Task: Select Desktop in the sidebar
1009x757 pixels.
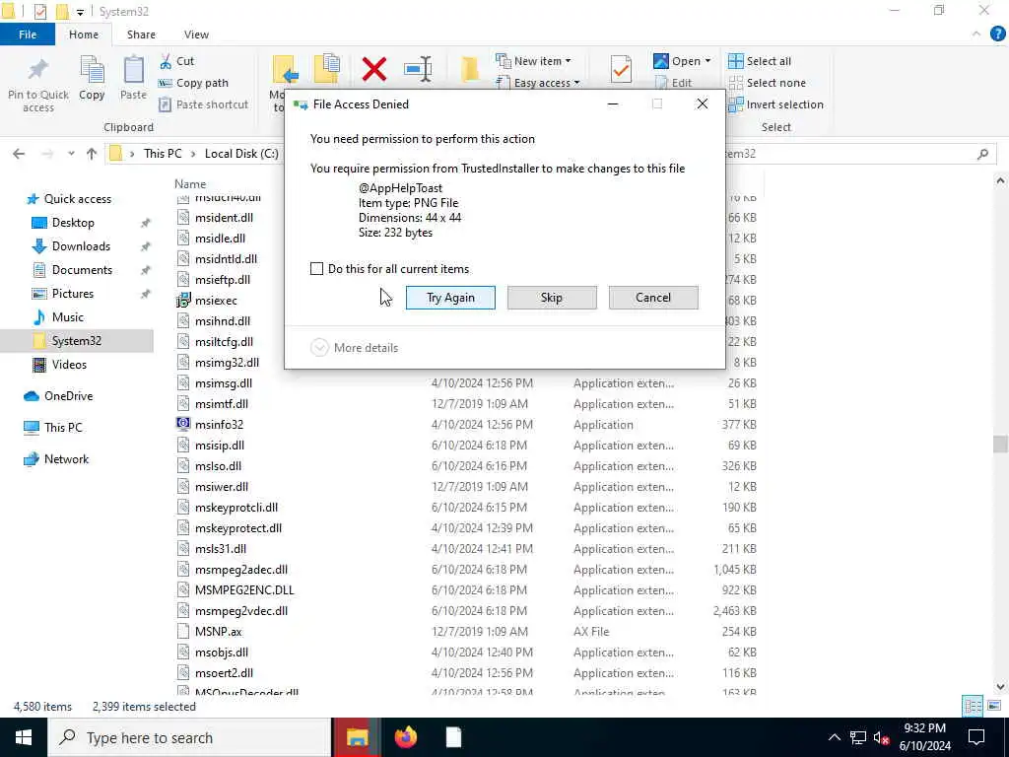Action: (x=73, y=223)
